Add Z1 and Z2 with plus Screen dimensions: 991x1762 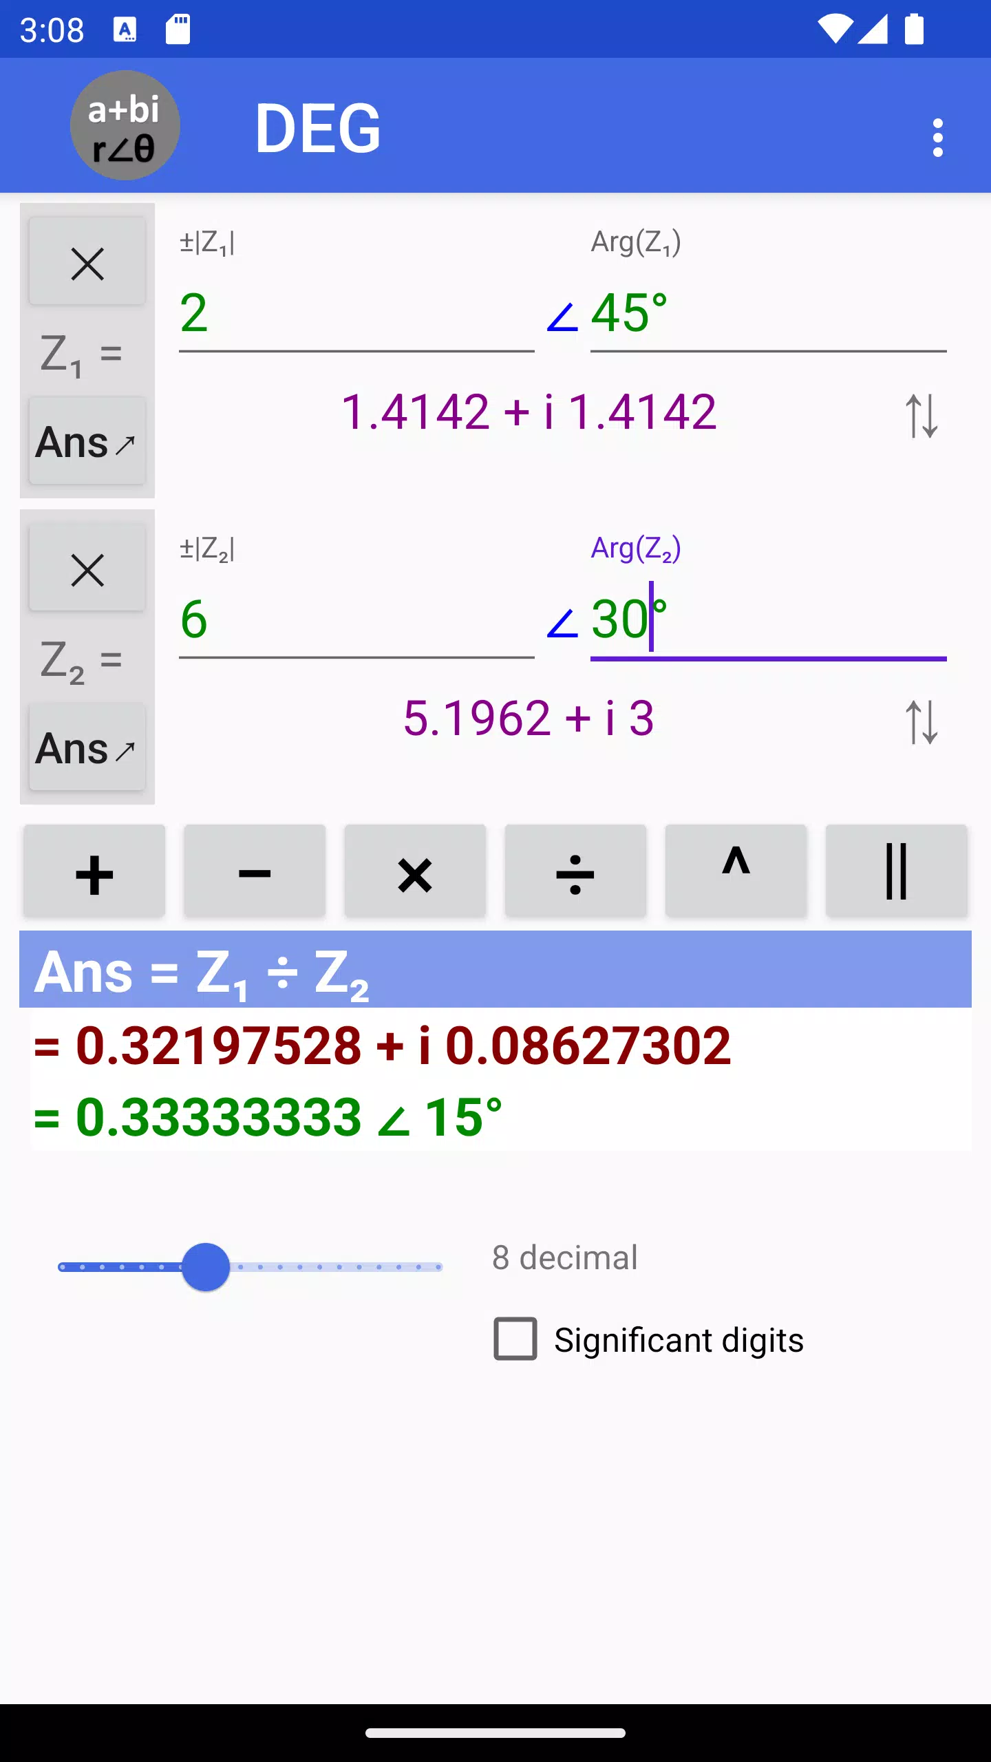(94, 872)
